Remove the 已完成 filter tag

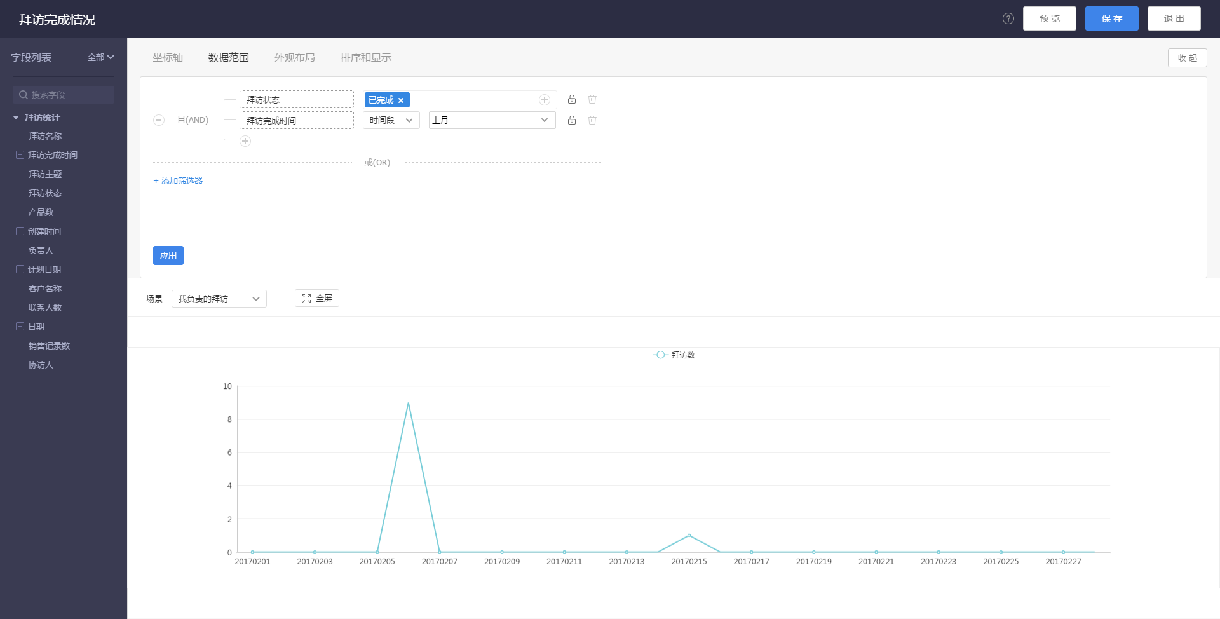(x=401, y=100)
